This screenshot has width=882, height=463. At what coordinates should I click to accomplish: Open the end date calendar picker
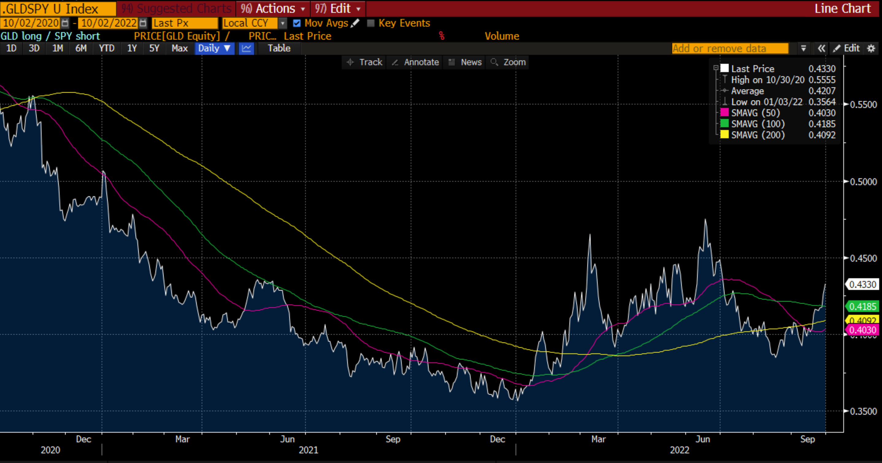pyautogui.click(x=143, y=23)
